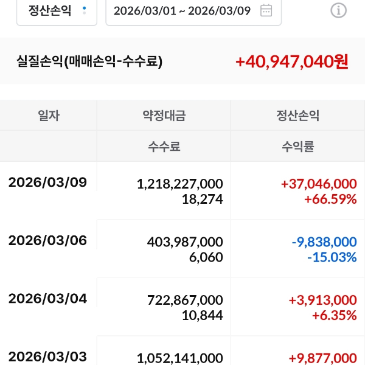Select the 2026/03/04 row date
This screenshot has height=365, width=365.
pos(47,299)
